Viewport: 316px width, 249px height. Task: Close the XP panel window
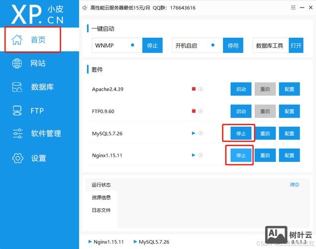coord(311,7)
